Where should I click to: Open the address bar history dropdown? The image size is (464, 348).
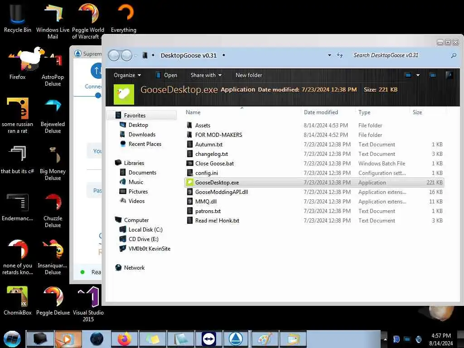329,55
